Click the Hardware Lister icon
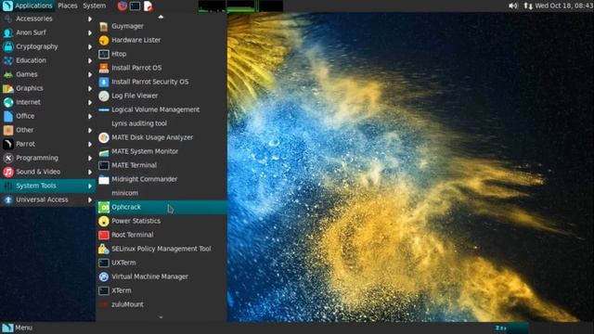This screenshot has height=334, width=594. tap(103, 40)
